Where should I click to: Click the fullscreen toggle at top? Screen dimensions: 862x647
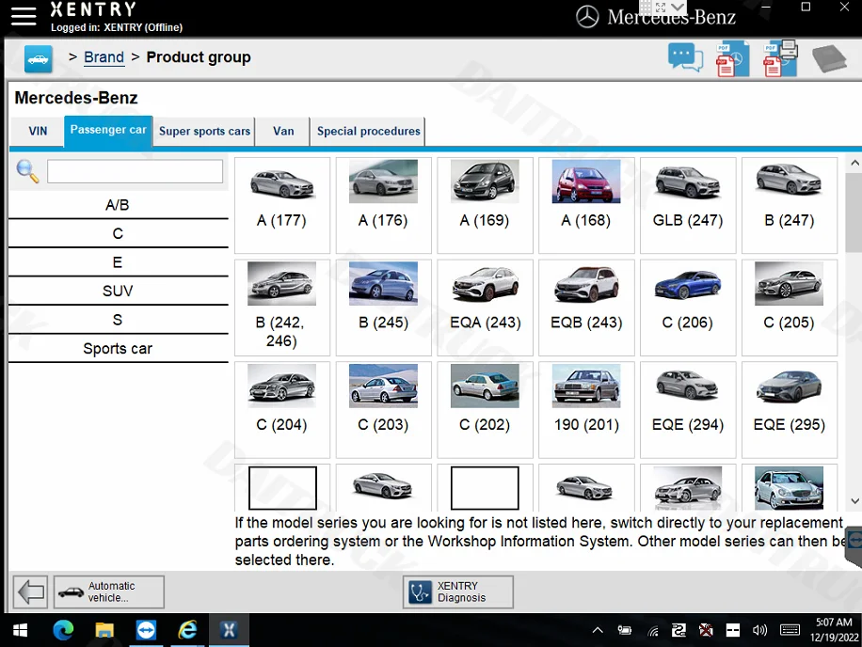point(661,8)
